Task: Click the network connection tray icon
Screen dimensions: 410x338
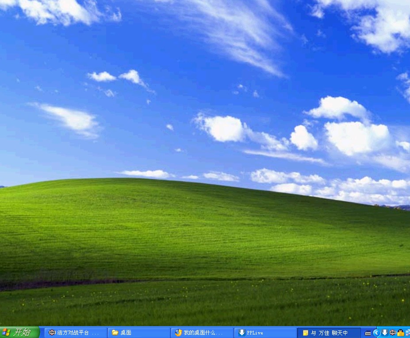Action: (x=408, y=333)
